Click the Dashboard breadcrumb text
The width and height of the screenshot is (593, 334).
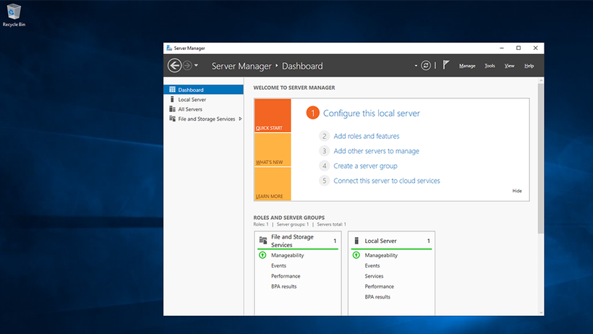pyautogui.click(x=302, y=66)
